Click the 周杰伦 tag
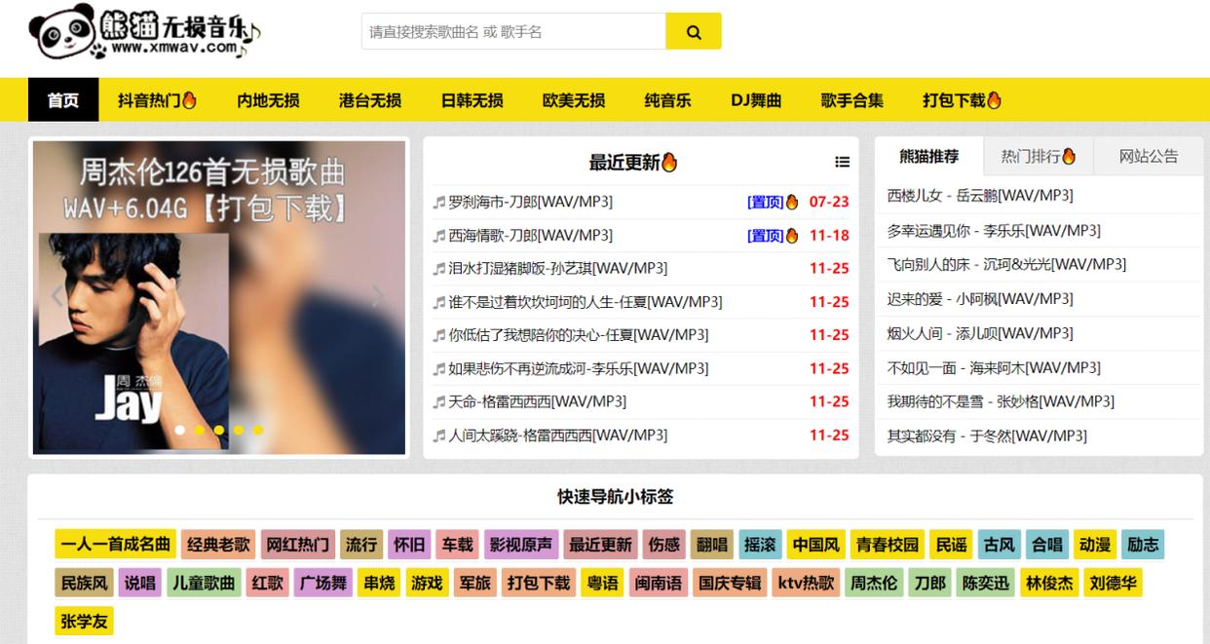Image resolution: width=1210 pixels, height=644 pixels. point(873,584)
